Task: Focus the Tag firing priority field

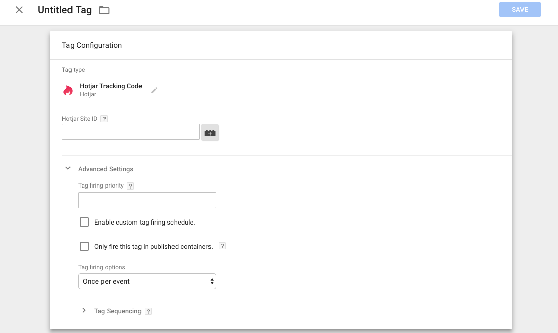Action: (147, 200)
